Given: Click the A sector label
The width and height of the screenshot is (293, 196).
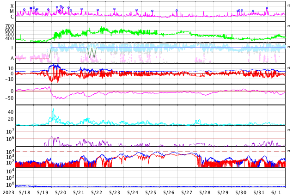Looking at the screenshot, I should (x=12, y=59).
